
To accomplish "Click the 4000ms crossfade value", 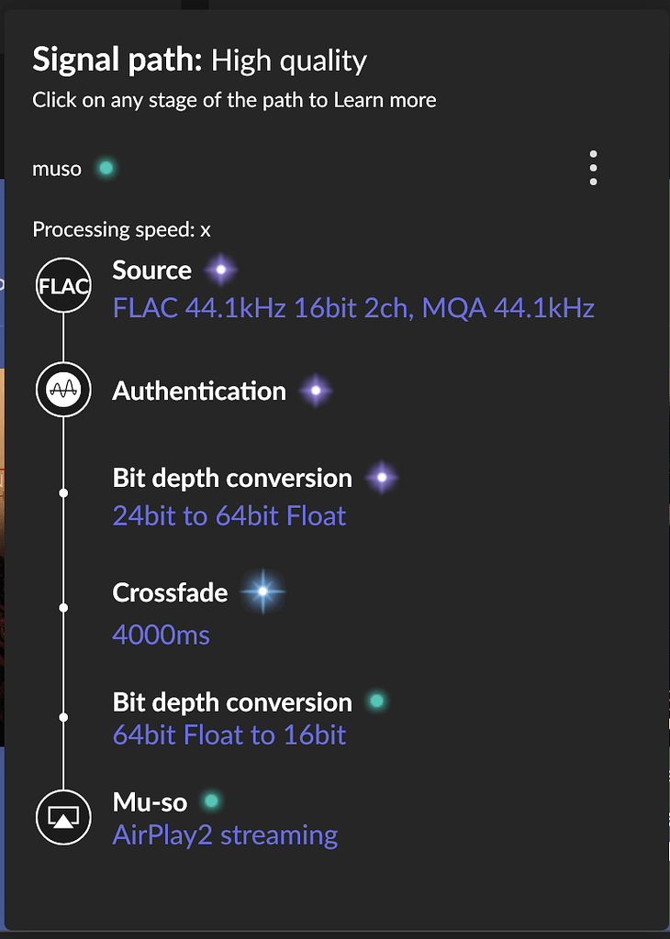I will (x=162, y=634).
